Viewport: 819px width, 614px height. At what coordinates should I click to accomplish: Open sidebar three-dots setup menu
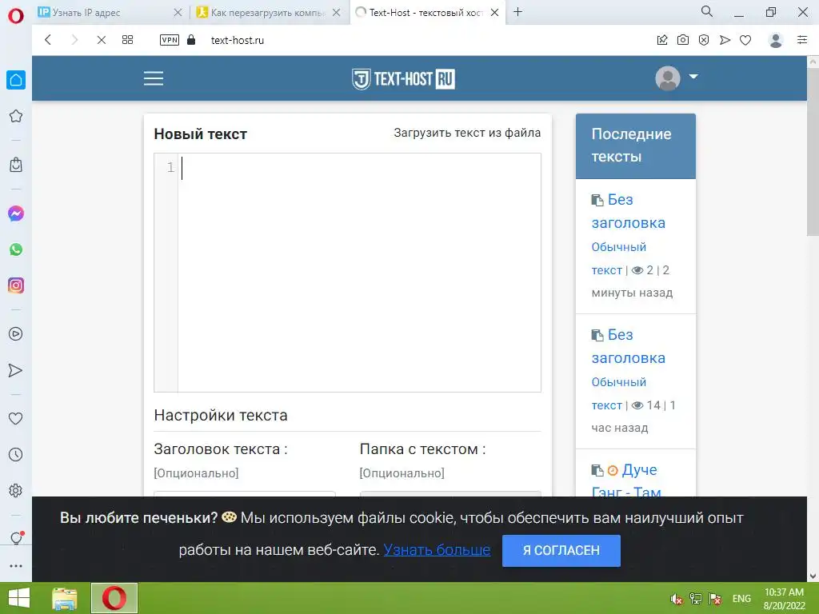pos(16,566)
